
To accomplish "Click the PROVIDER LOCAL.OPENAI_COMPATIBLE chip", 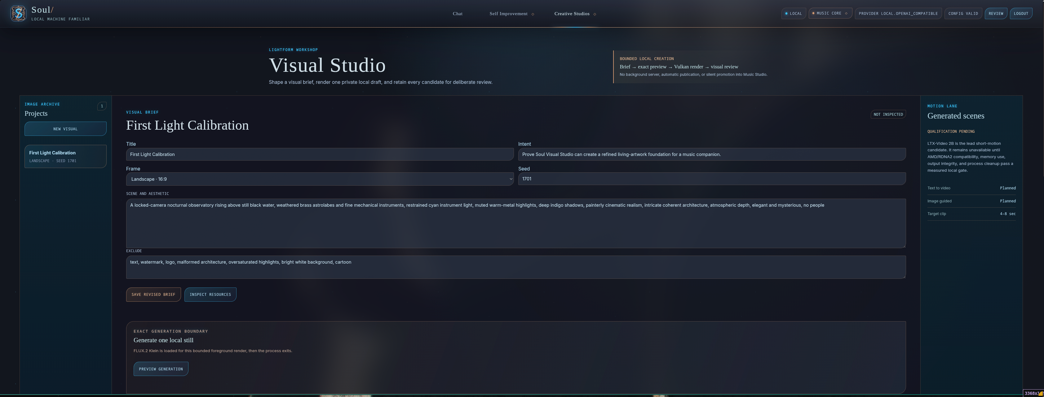I will [x=898, y=13].
